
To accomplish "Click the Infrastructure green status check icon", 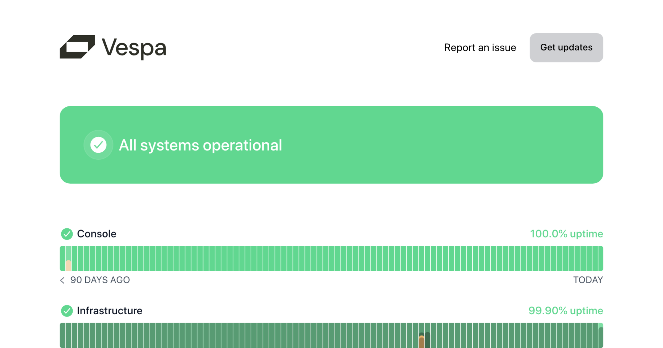I will click(x=67, y=311).
